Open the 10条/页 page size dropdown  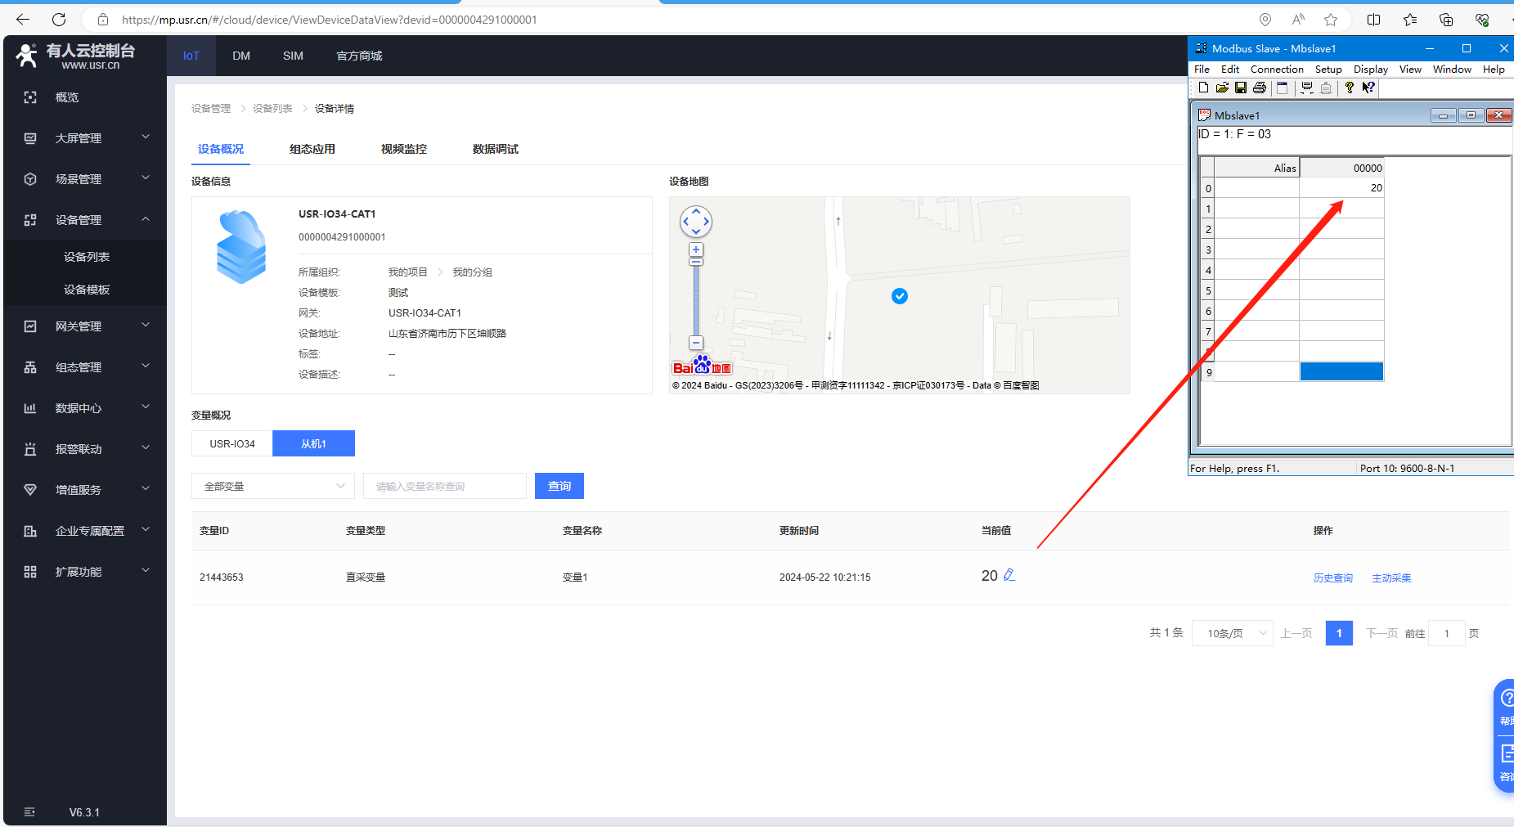(x=1232, y=633)
